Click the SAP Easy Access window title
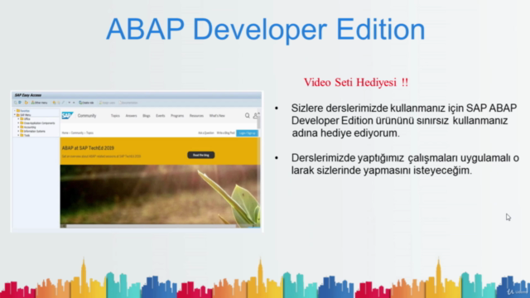 28,95
